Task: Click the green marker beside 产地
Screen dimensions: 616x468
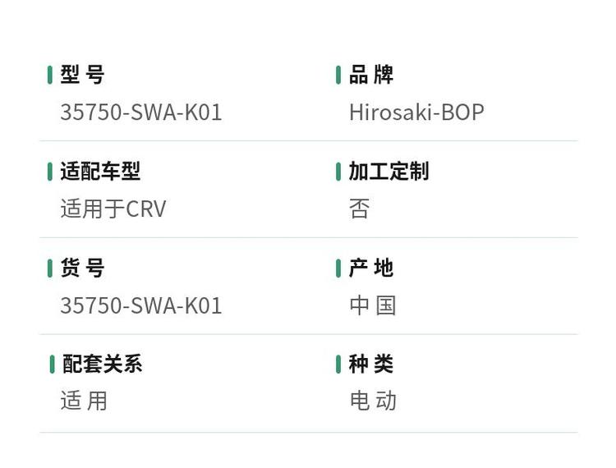Action: pyautogui.click(x=338, y=268)
